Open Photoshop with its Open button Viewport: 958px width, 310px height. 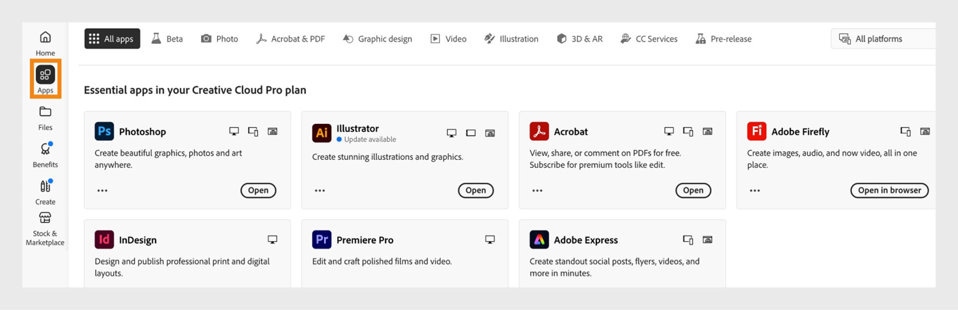[x=258, y=190]
